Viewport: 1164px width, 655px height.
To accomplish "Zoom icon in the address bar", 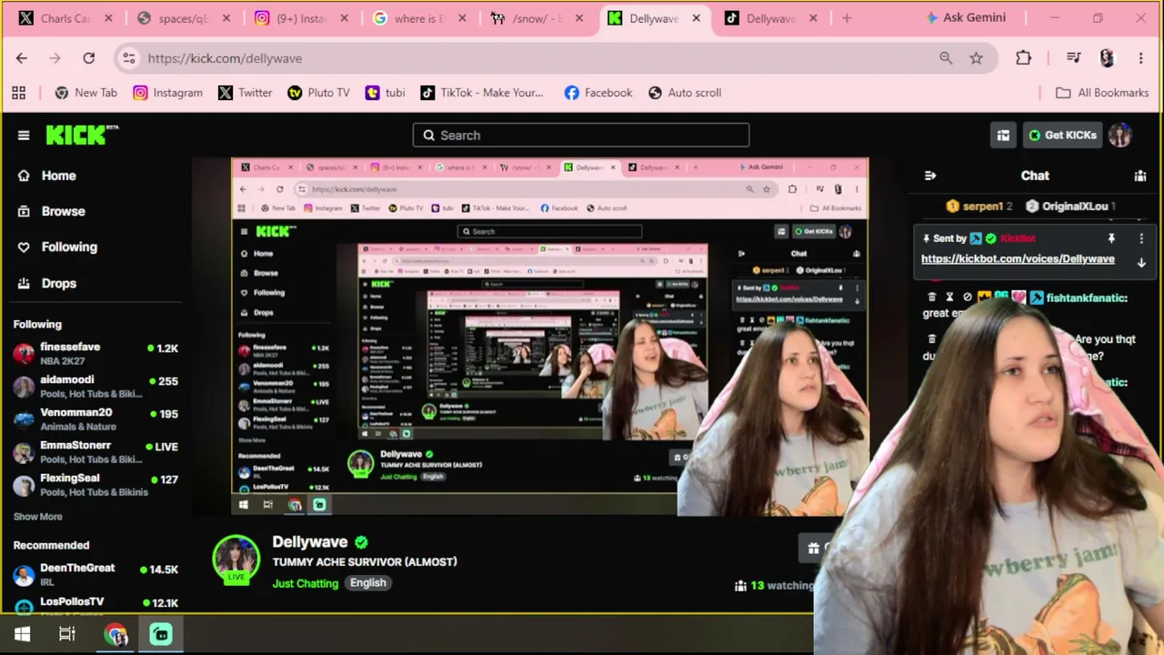I will tap(946, 58).
